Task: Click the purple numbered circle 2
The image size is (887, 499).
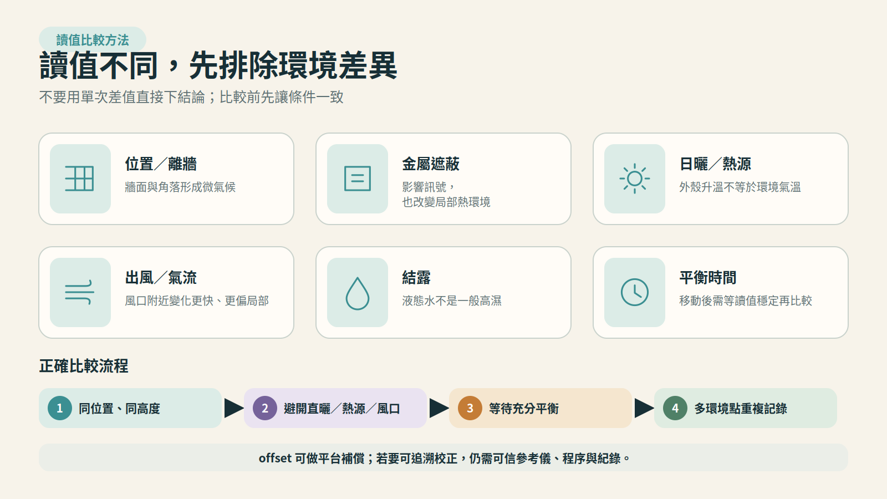Action: (265, 408)
